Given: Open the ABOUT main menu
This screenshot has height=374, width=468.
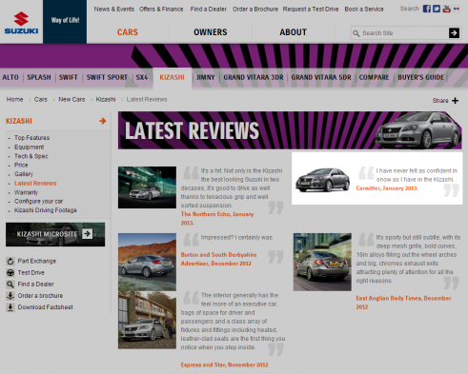Looking at the screenshot, I should (293, 32).
